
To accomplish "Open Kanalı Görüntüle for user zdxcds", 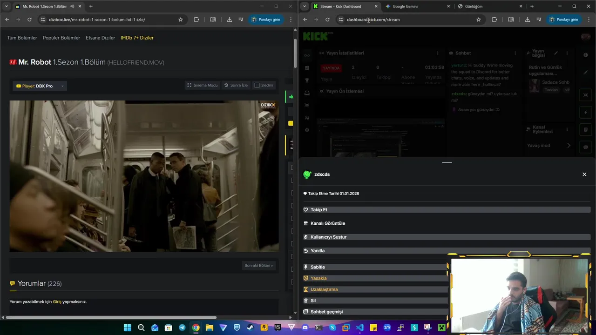I will [x=447, y=223].
